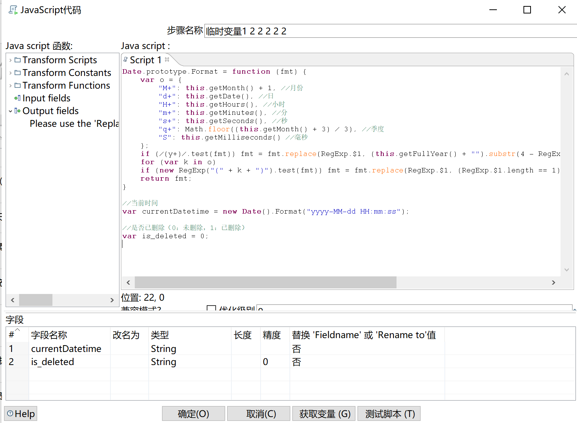Click the Input fields arrow icon
The height and width of the screenshot is (423, 577).
[x=18, y=98]
